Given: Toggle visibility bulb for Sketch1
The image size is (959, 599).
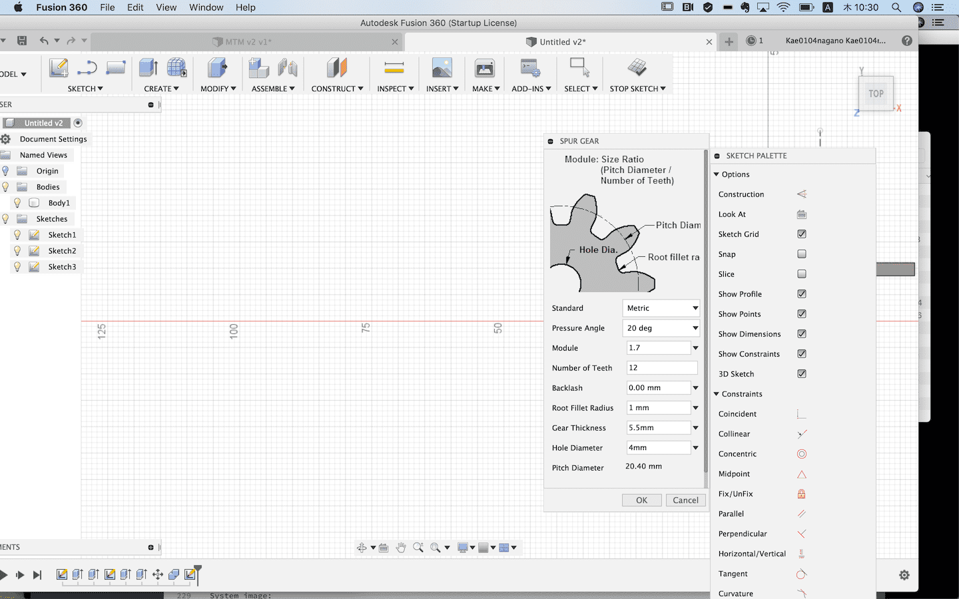Looking at the screenshot, I should coord(17,235).
